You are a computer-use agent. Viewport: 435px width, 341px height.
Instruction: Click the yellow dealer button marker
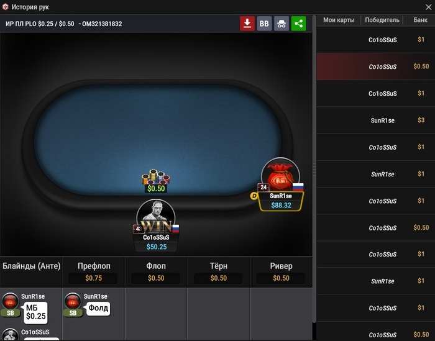(254, 196)
